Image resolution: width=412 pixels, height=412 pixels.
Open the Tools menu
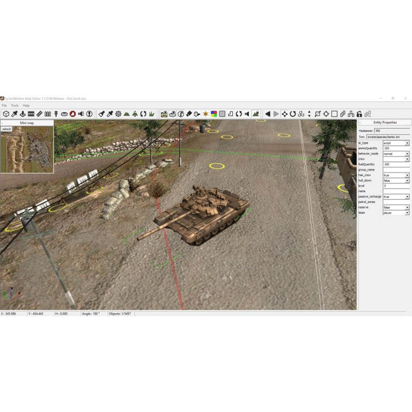click(14, 105)
